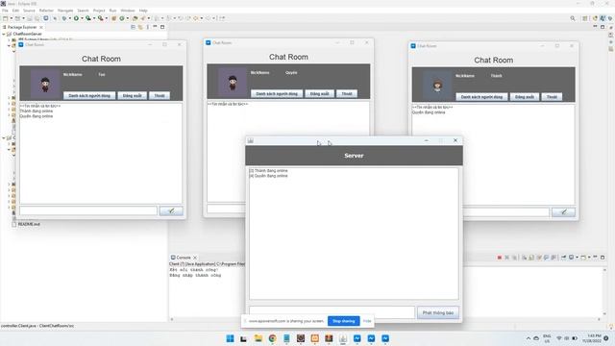The height and width of the screenshot is (346, 615).
Task: Open Package Explorer view menu (three dots)
Action: click(x=147, y=27)
